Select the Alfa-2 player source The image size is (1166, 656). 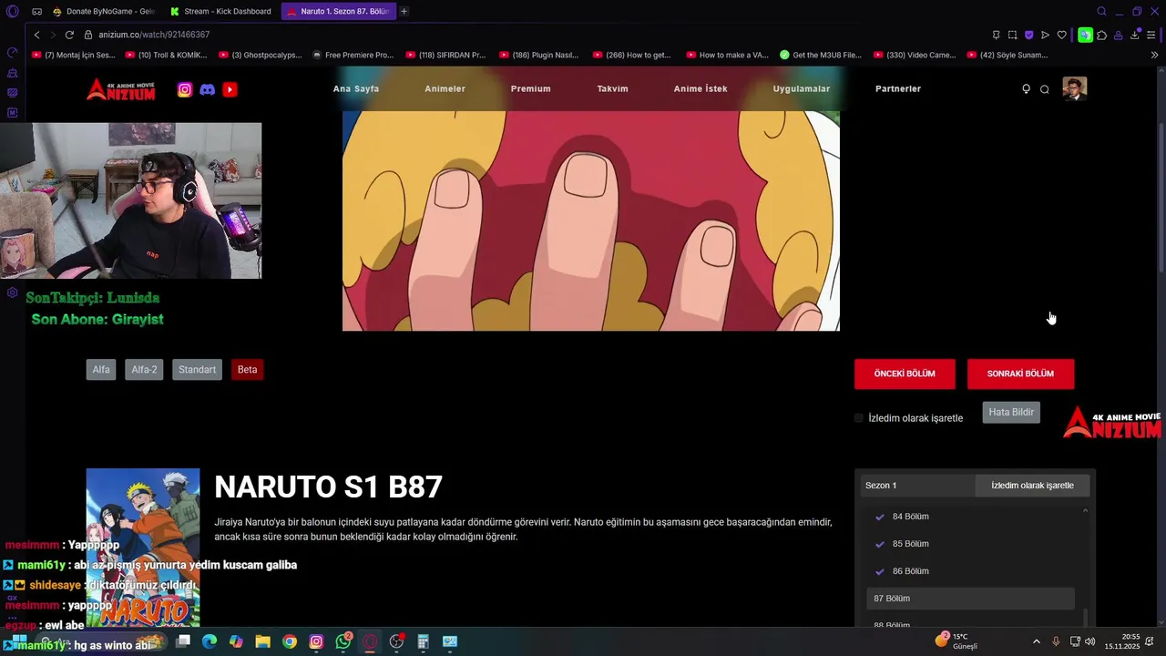coord(144,370)
